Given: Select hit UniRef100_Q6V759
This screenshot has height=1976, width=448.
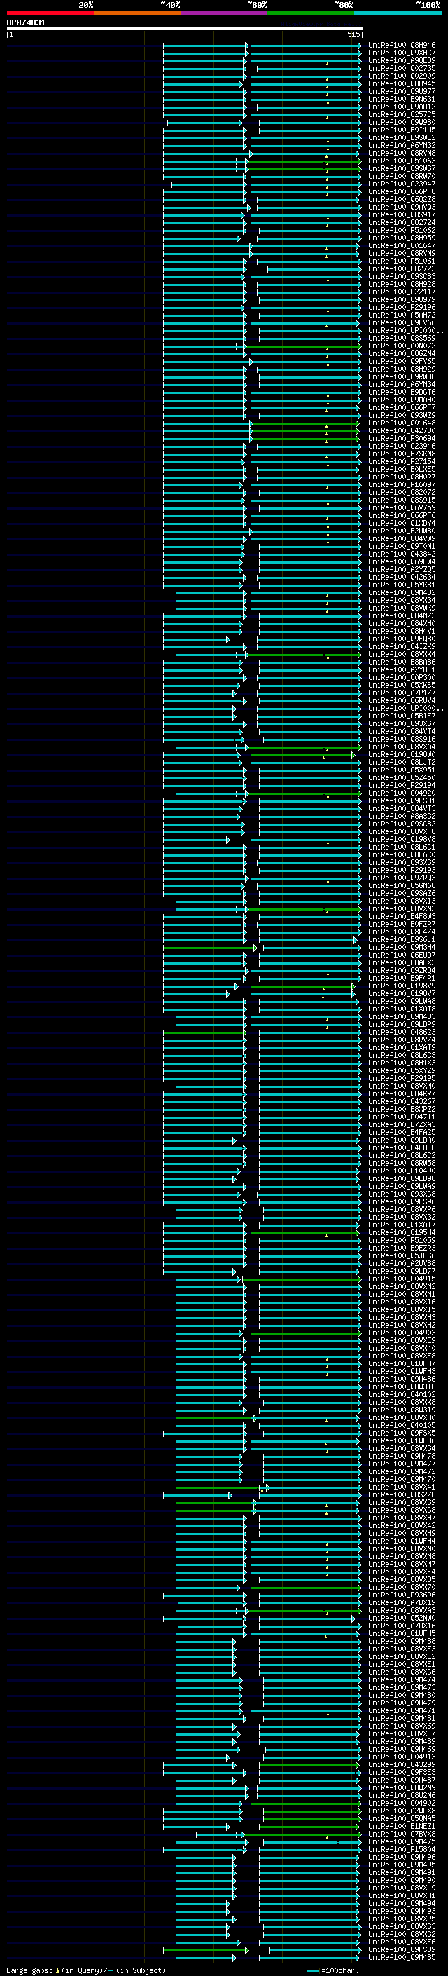Looking at the screenshot, I should pos(402,507).
